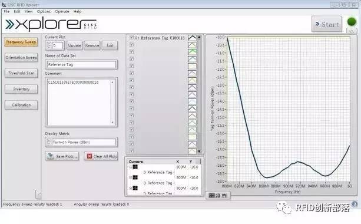Collapse the first cursor tree entry
361x224 pixels.
coord(130,167)
